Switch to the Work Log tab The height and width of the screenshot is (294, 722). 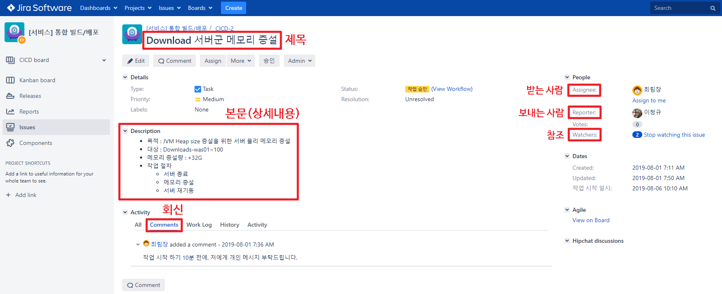pyautogui.click(x=199, y=225)
